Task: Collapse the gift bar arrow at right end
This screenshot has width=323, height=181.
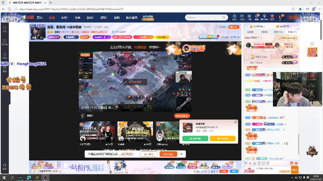Action: [234, 165]
